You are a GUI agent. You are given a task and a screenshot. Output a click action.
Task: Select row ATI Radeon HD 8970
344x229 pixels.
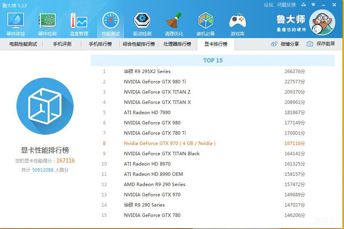(x=213, y=164)
